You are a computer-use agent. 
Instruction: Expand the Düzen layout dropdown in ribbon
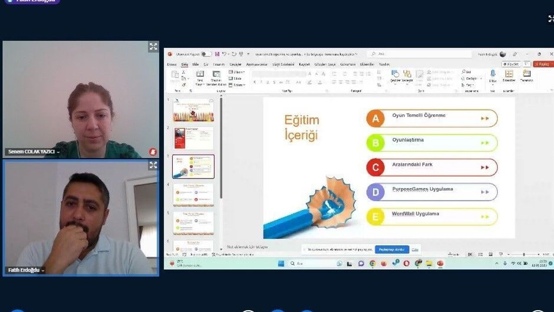tap(237, 72)
